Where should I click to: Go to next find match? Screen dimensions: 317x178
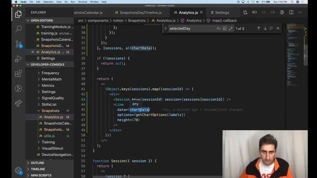click(x=265, y=29)
